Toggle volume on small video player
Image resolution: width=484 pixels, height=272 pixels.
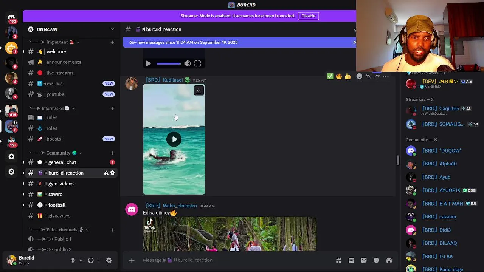pos(187,63)
